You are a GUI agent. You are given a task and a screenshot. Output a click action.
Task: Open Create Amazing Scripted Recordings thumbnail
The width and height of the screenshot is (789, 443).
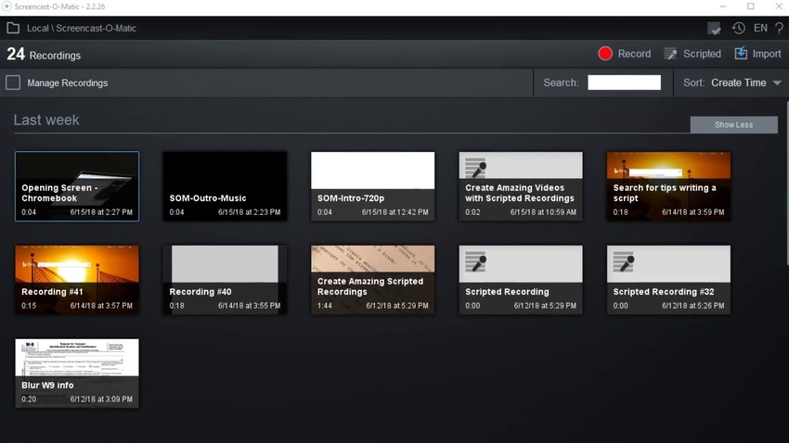373,280
